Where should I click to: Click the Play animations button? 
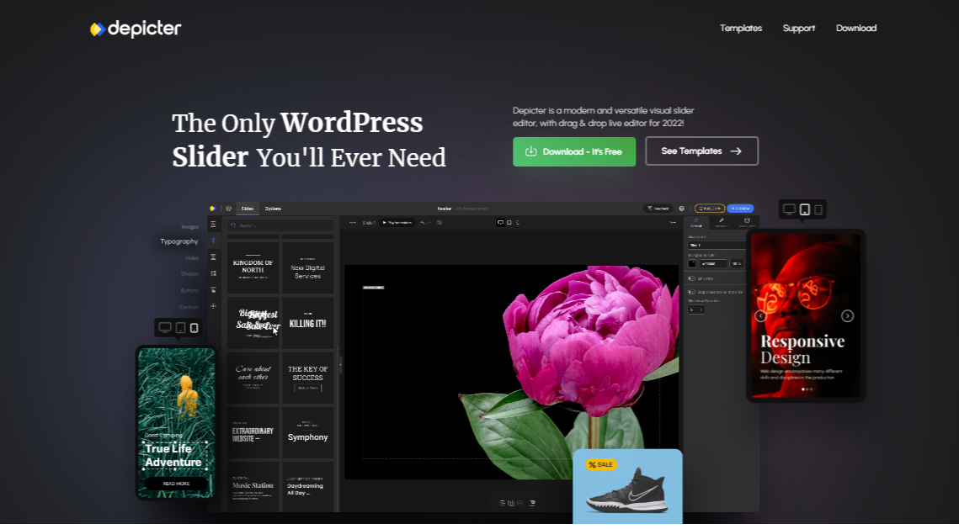[x=397, y=223]
